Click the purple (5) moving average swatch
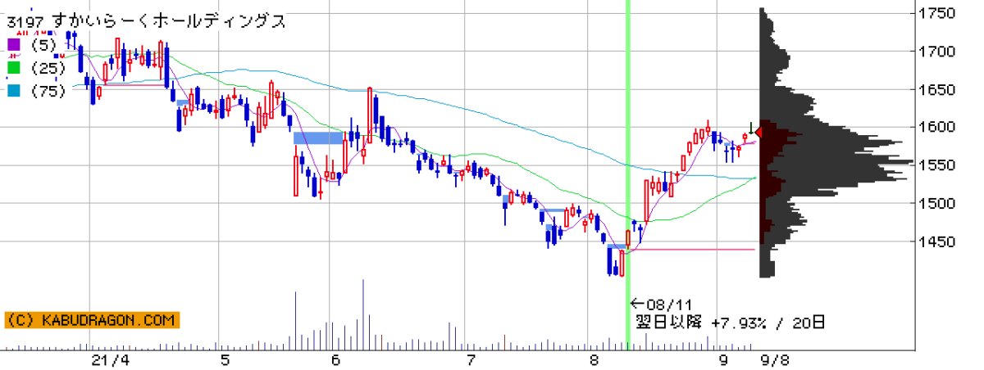984x370 pixels. 13,45
